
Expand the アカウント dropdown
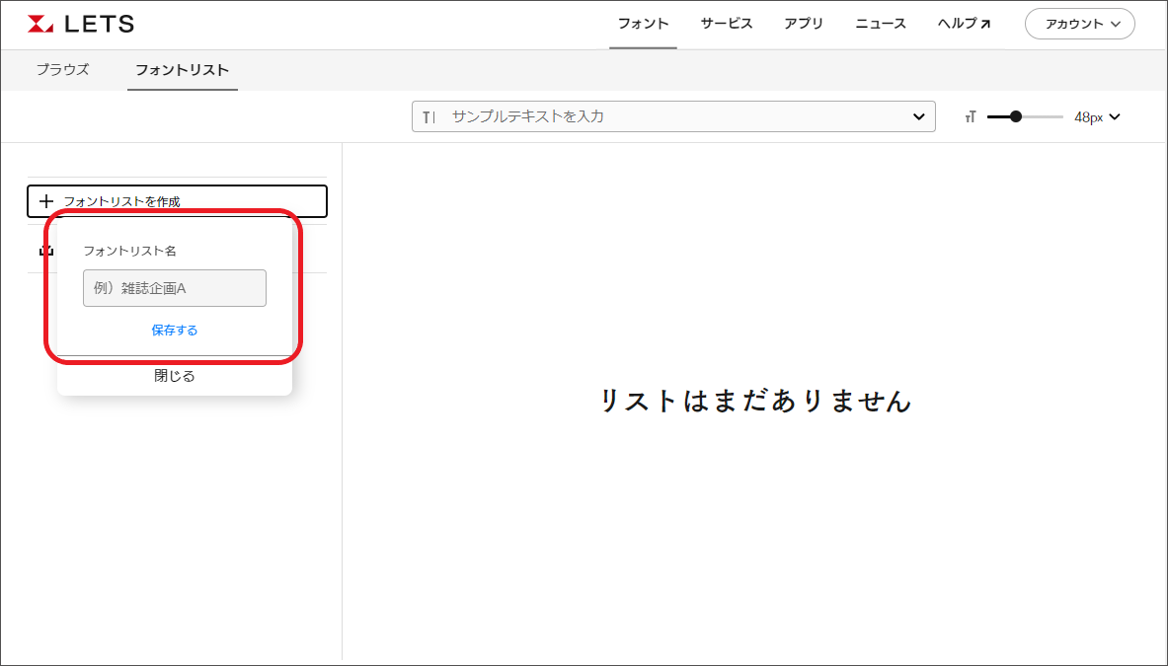pyautogui.click(x=1079, y=24)
